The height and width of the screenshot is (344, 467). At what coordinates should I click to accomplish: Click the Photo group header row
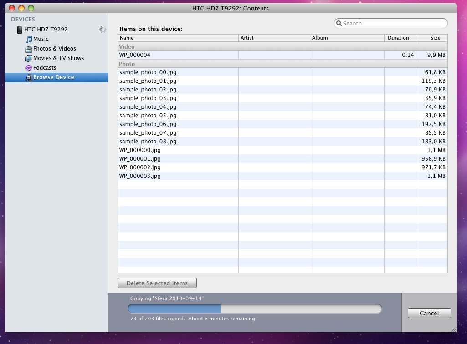coord(282,64)
